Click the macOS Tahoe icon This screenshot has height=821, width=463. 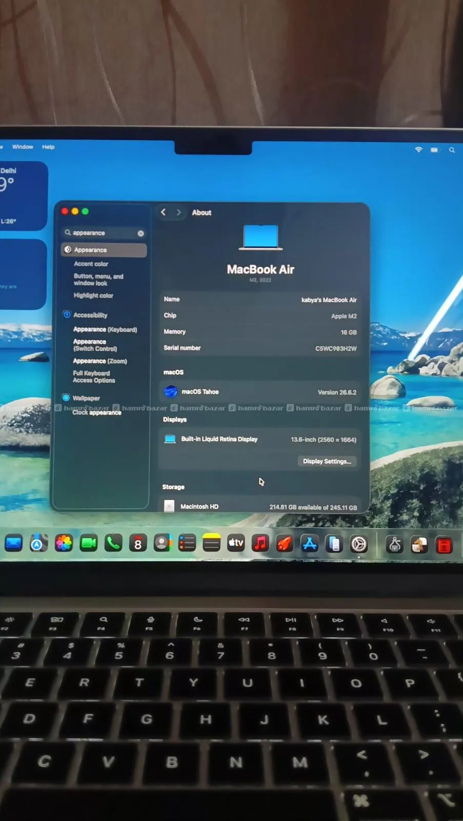(x=171, y=392)
